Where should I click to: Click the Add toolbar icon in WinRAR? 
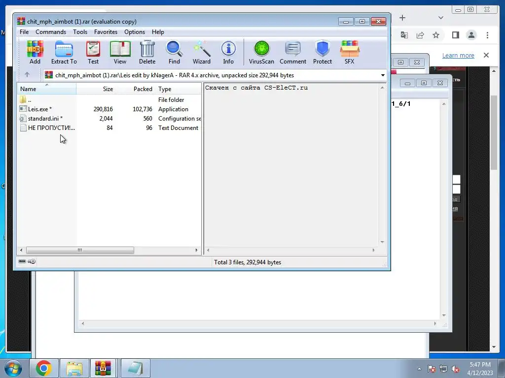click(35, 52)
